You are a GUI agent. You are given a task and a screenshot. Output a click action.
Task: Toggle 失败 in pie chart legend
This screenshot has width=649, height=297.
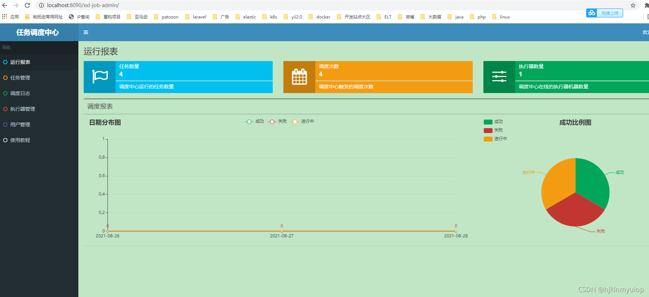click(493, 130)
